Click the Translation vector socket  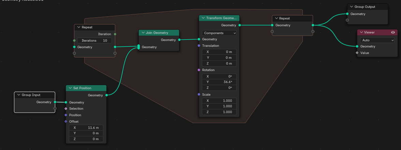tap(199, 46)
